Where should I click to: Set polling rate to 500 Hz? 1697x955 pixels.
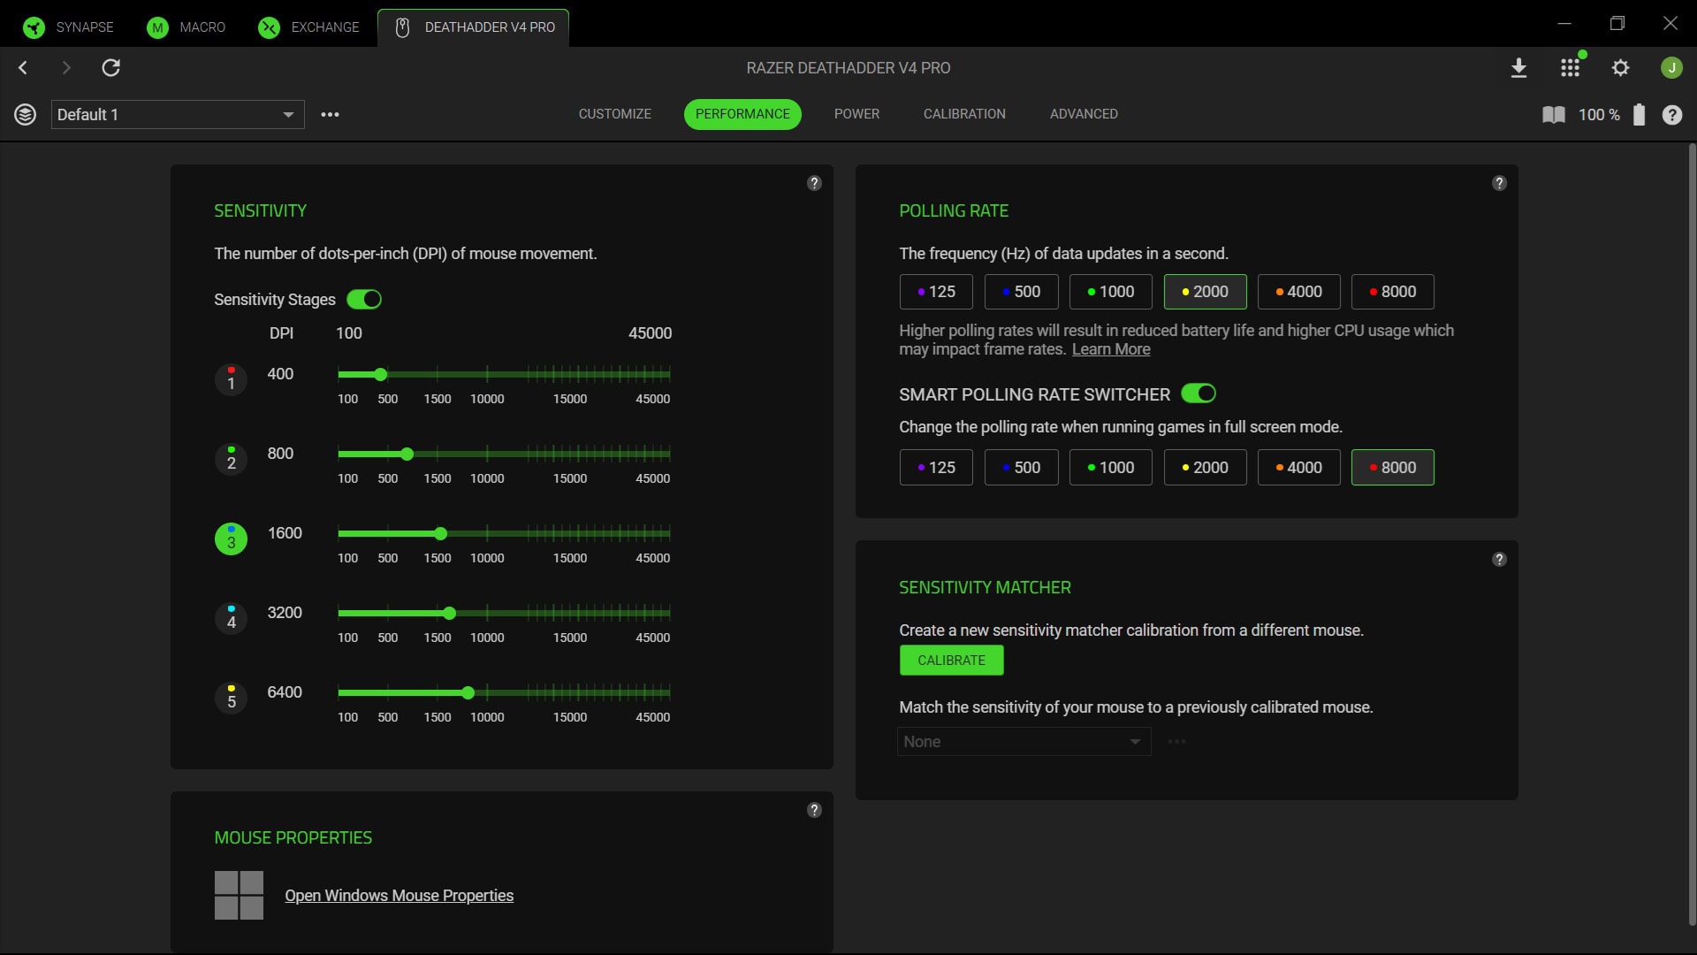(x=1021, y=292)
